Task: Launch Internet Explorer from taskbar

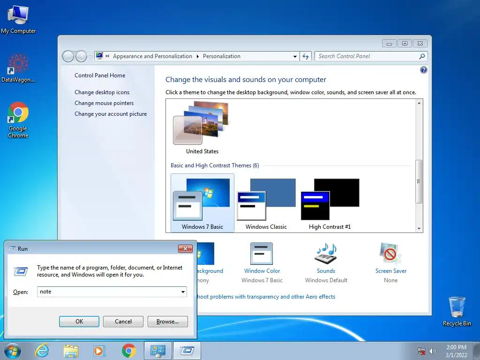Action: (42, 351)
